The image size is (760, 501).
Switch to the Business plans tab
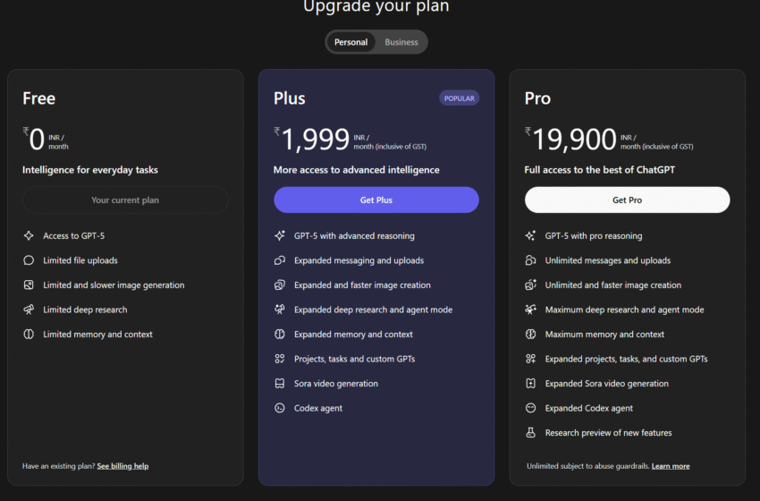tap(401, 42)
